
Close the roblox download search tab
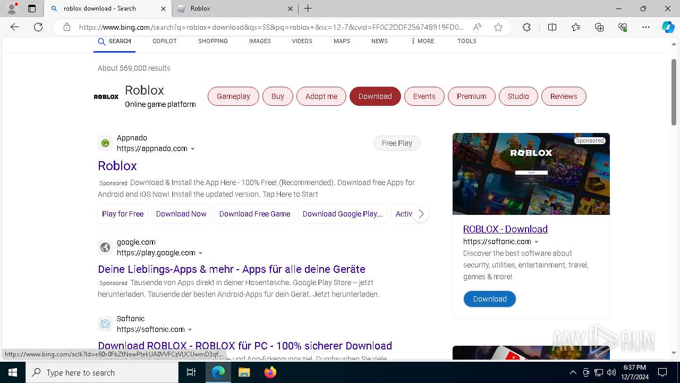(163, 9)
